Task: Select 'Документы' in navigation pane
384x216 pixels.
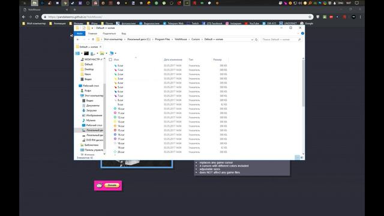Action: [93, 106]
